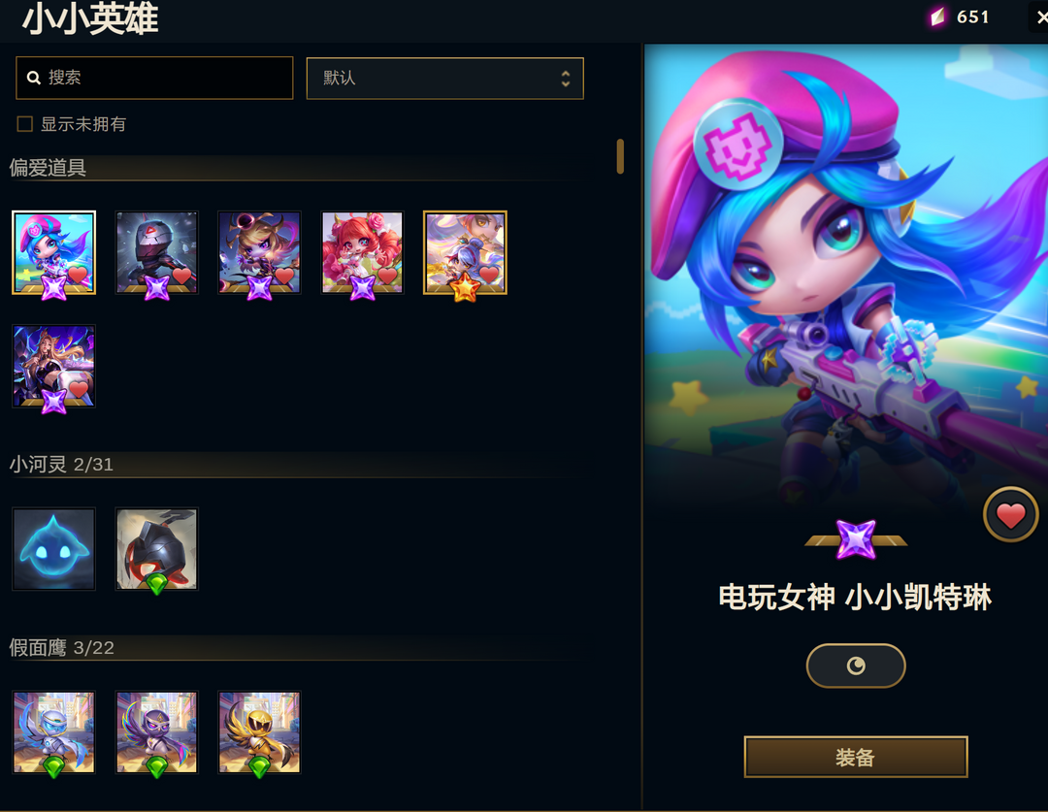Select the gold-star chibi thumbnail
The image size is (1048, 812).
tap(465, 252)
